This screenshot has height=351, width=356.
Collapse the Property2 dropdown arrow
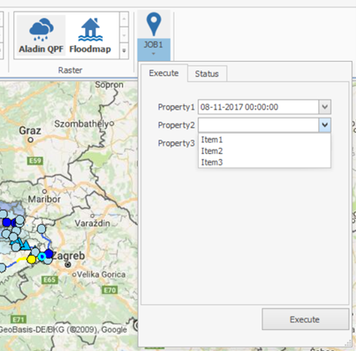coord(325,125)
